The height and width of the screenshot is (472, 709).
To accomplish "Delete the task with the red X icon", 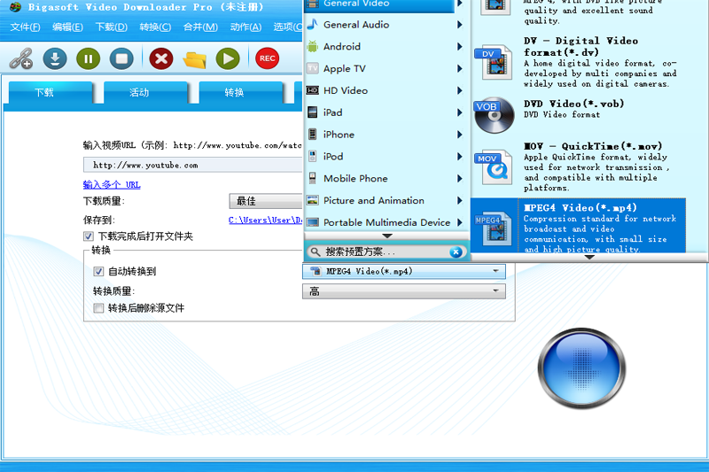I will click(x=161, y=58).
